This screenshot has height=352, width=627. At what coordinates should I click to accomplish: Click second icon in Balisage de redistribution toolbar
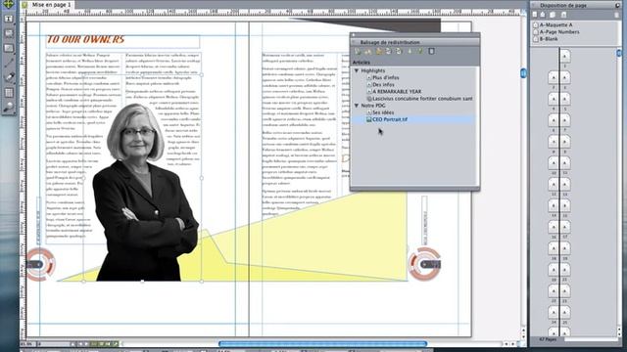tap(368, 52)
